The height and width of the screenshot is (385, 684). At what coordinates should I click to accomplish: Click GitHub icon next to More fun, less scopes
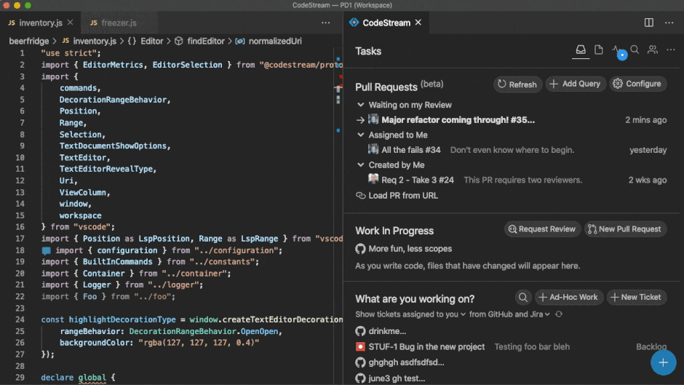360,249
